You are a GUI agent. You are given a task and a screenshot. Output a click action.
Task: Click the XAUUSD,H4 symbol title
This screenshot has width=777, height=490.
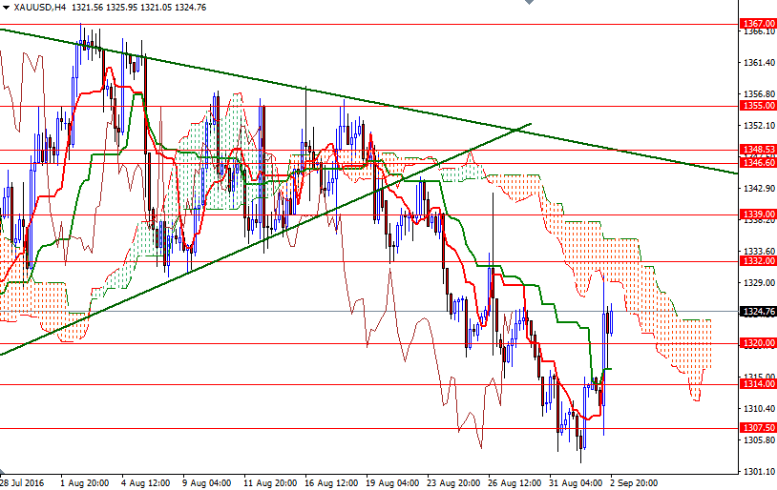click(40, 7)
